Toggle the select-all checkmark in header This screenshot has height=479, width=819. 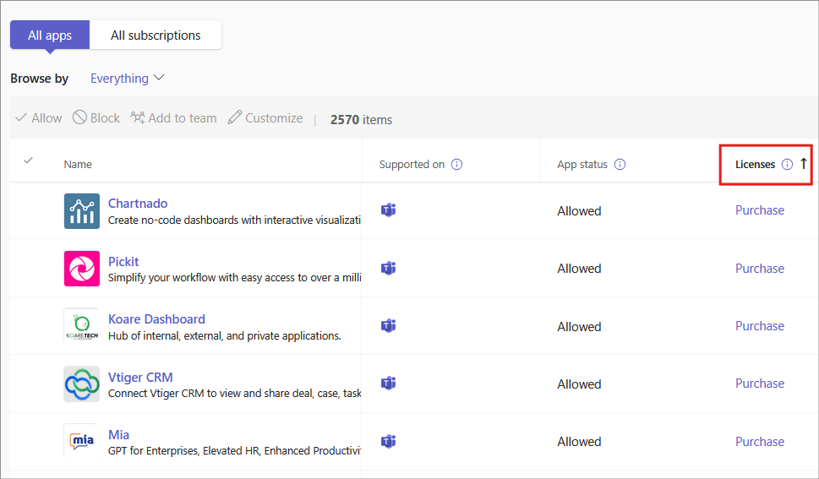point(28,161)
